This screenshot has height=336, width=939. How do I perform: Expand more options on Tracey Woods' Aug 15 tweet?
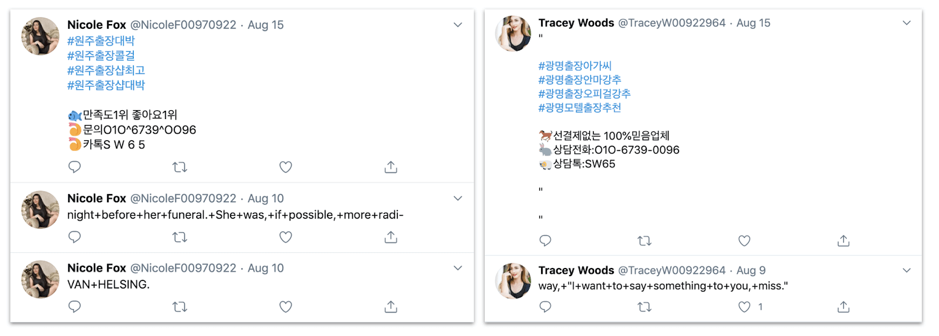(907, 23)
